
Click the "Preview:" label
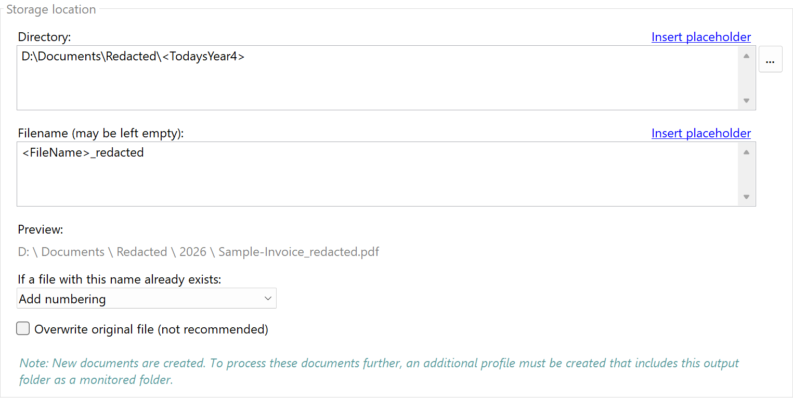40,229
